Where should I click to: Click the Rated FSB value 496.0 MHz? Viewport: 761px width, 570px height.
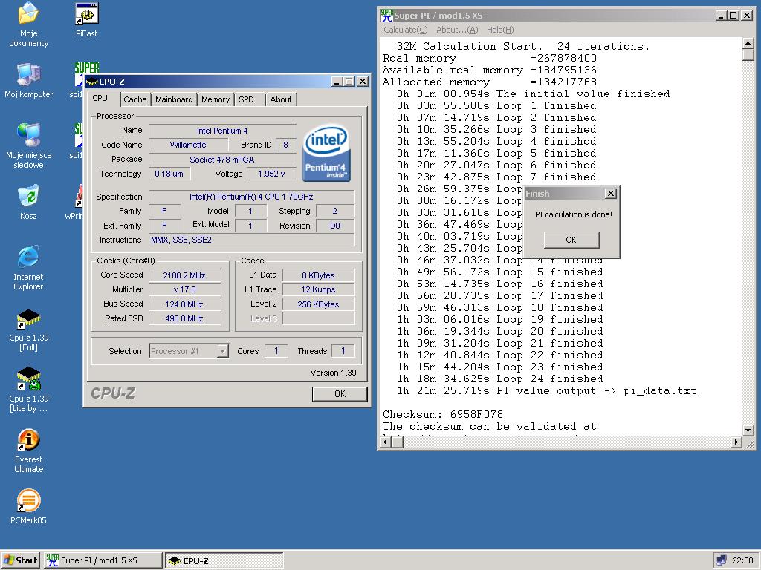point(184,318)
